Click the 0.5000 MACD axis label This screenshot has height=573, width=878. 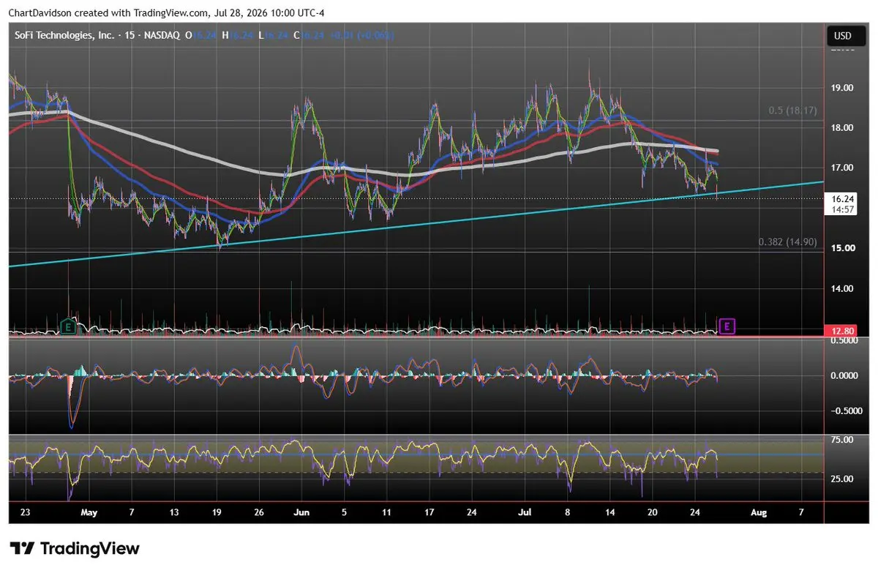pos(844,341)
